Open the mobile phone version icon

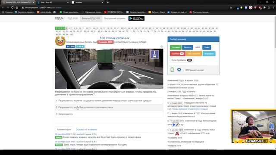(172, 70)
